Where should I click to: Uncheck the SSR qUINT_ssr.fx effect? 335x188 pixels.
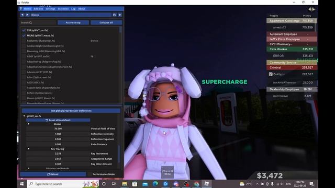(x=24, y=30)
